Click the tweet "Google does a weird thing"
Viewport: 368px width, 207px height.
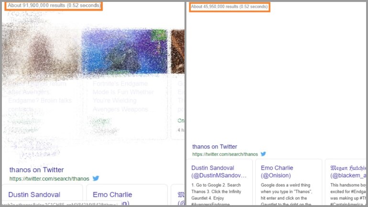coord(286,195)
